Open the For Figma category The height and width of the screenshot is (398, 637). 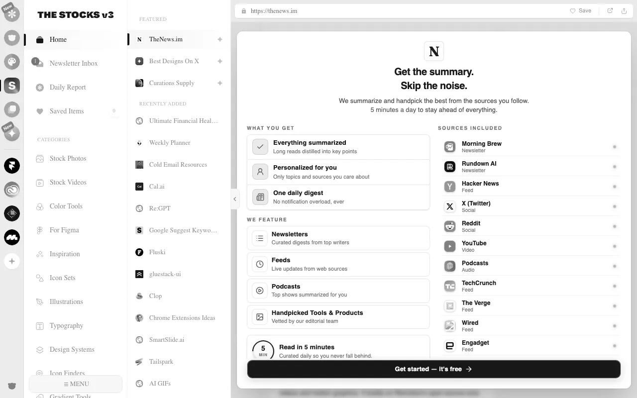(x=76, y=230)
